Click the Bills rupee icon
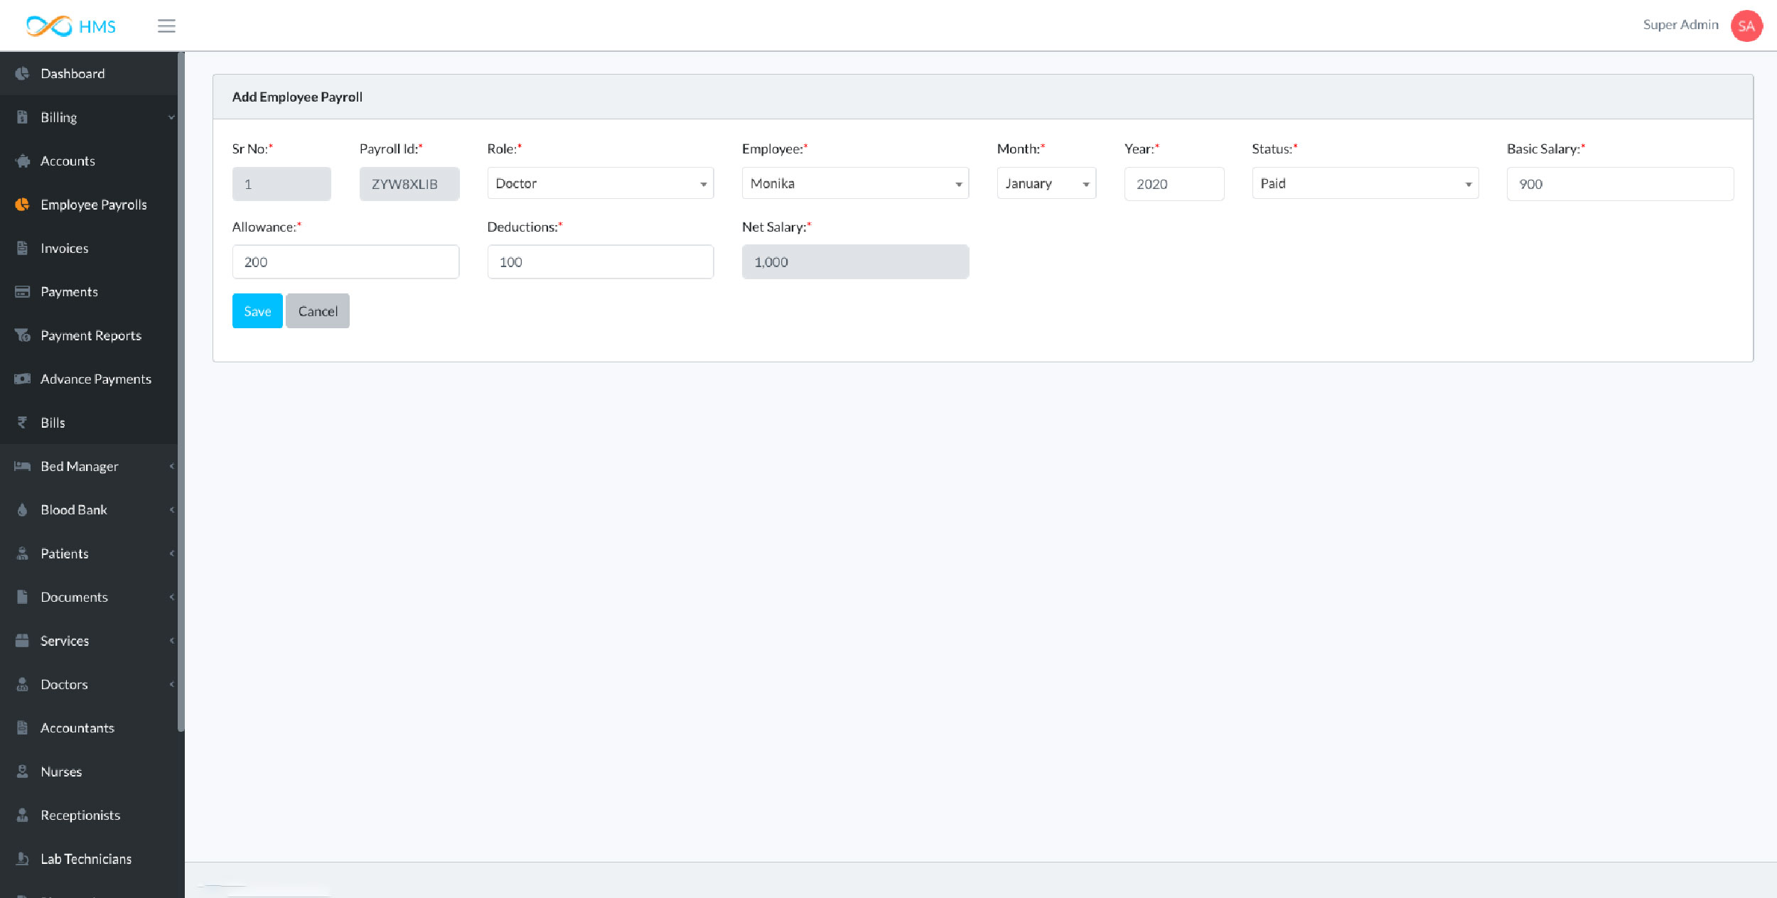The height and width of the screenshot is (898, 1777). pyautogui.click(x=22, y=423)
